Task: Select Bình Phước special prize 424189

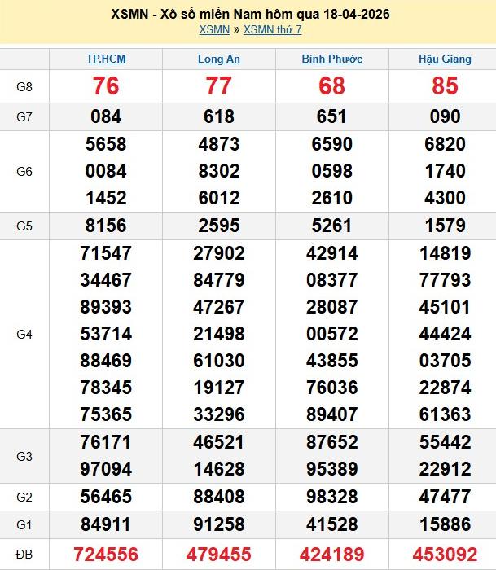Action: pyautogui.click(x=331, y=555)
